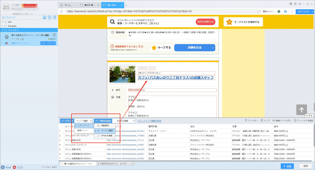
Task: Close the 実行中 tab
Action: pos(98,5)
